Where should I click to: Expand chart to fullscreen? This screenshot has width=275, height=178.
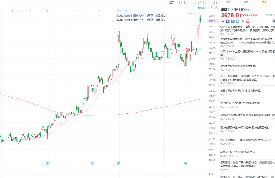click(205, 2)
